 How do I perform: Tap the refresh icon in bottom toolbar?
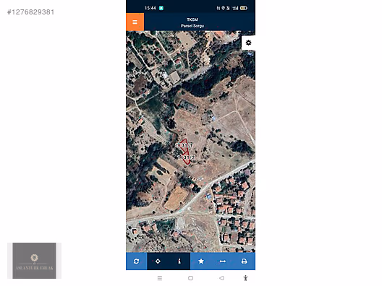click(x=137, y=261)
